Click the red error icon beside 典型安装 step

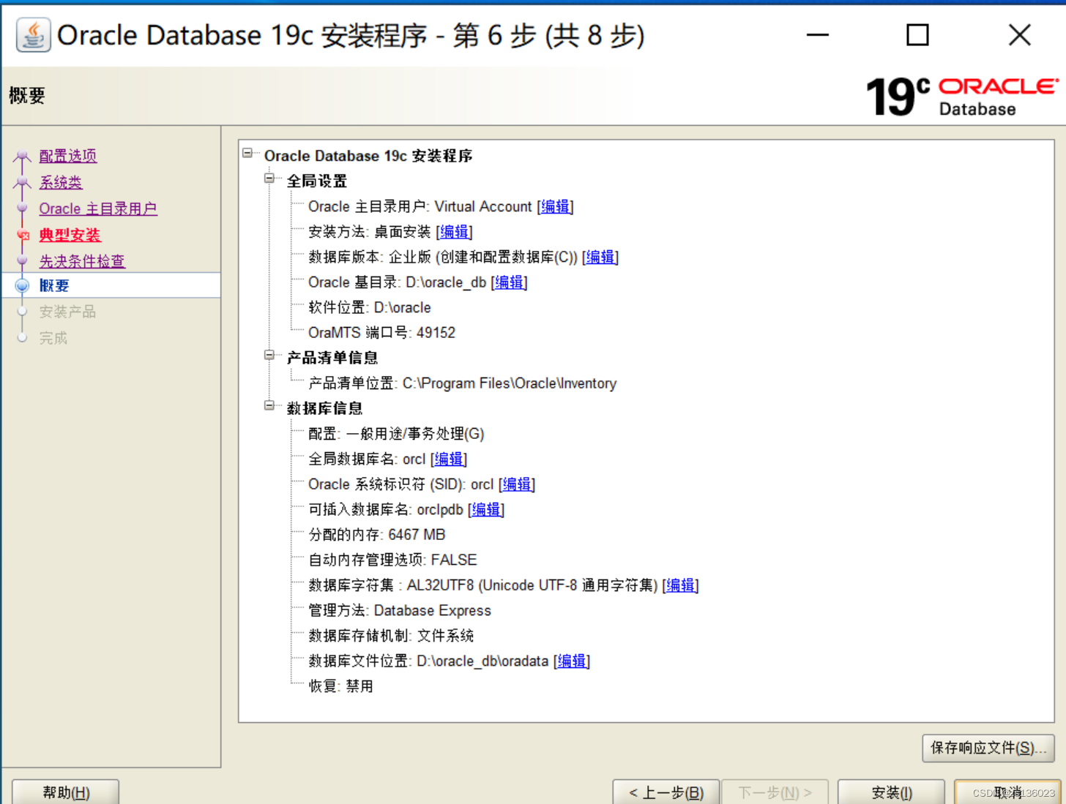(21, 235)
